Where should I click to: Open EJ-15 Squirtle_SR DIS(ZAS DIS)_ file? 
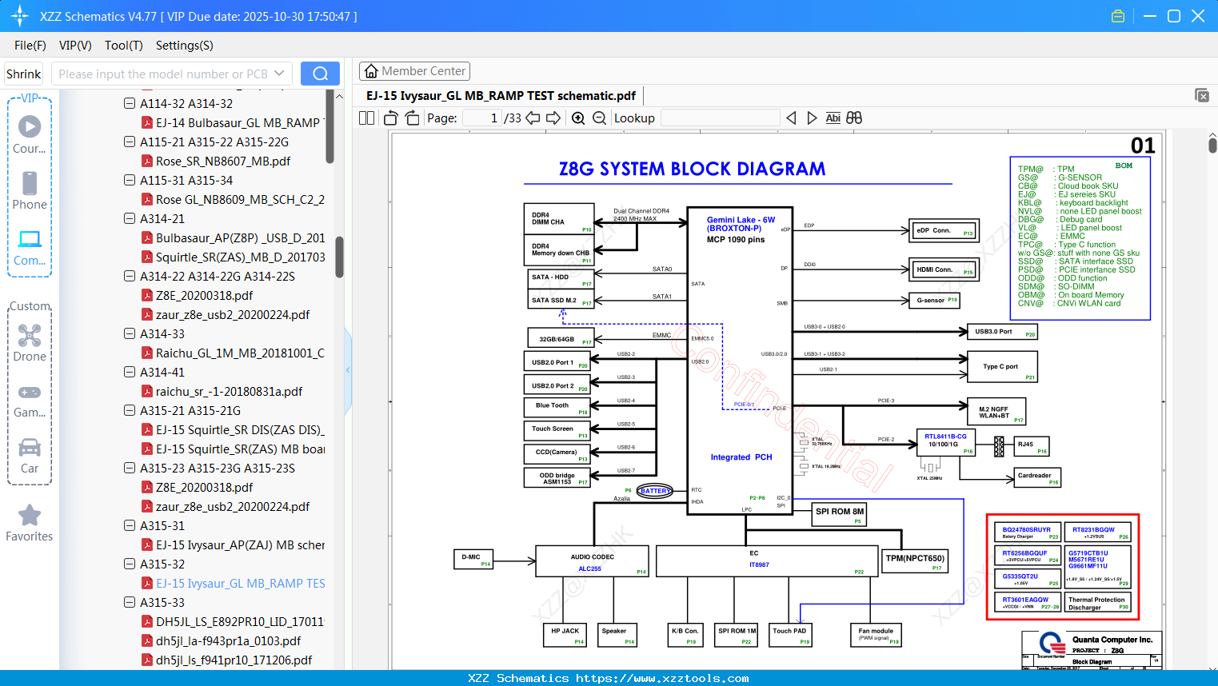240,429
